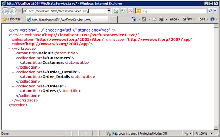Expand the feeds dropdown arrow
The image size is (220, 137).
coord(149,19)
